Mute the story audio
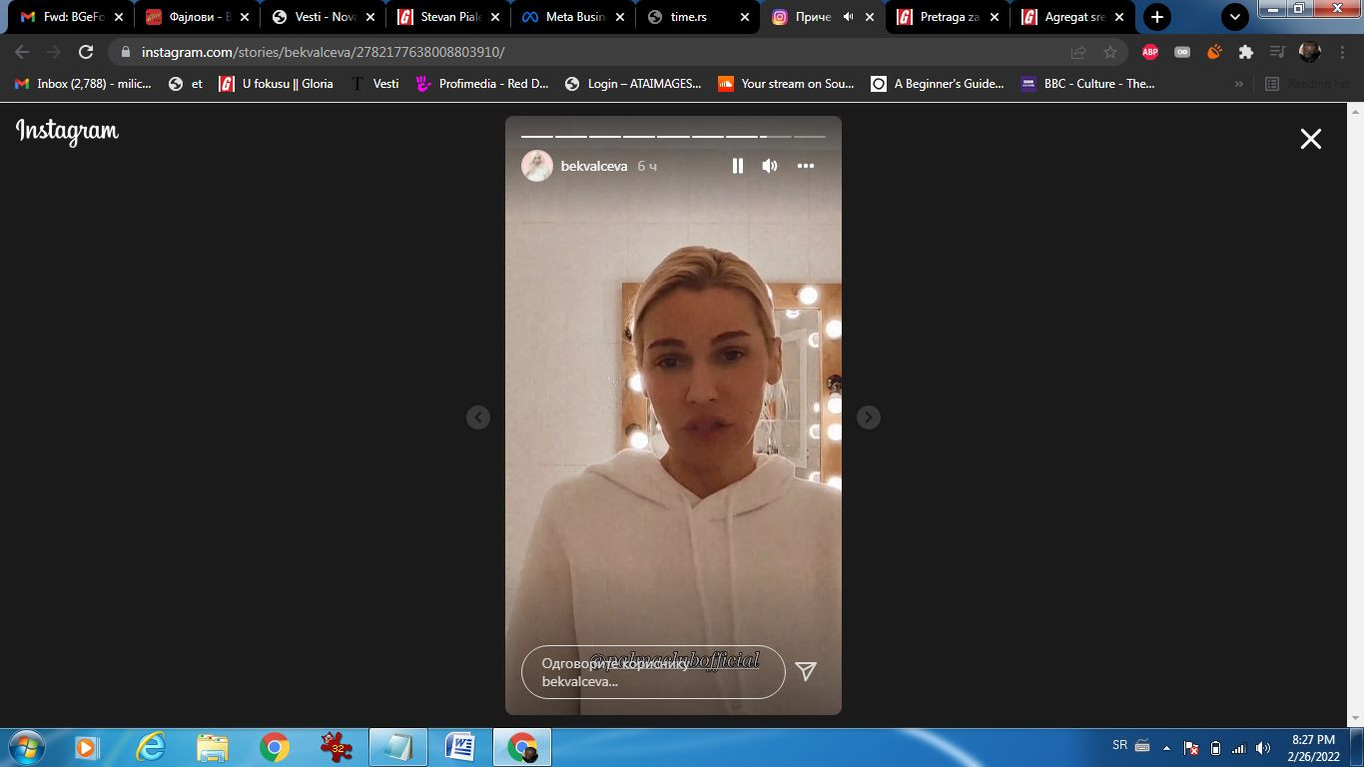This screenshot has height=767, width=1364. 769,166
